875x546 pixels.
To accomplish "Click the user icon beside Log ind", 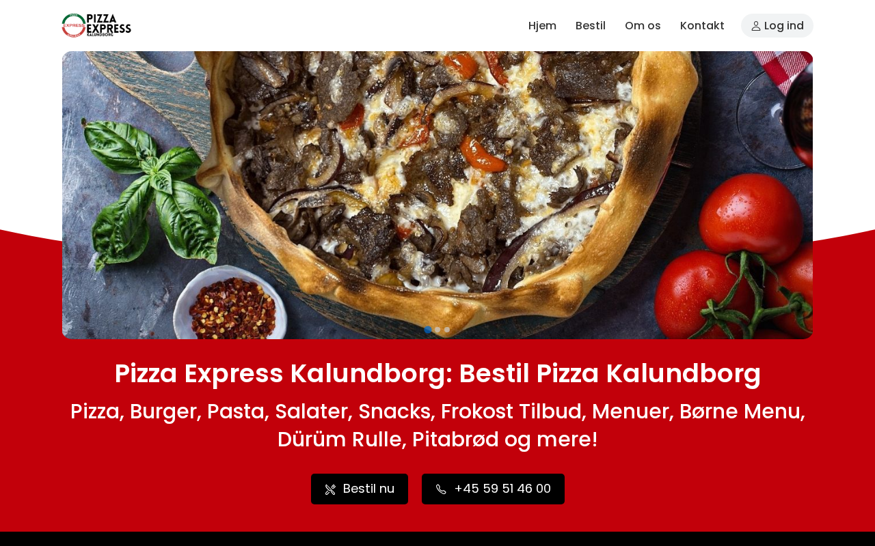I will click(x=756, y=26).
